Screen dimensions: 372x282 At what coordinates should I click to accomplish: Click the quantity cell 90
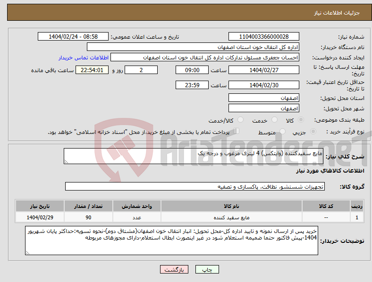click(x=88, y=217)
